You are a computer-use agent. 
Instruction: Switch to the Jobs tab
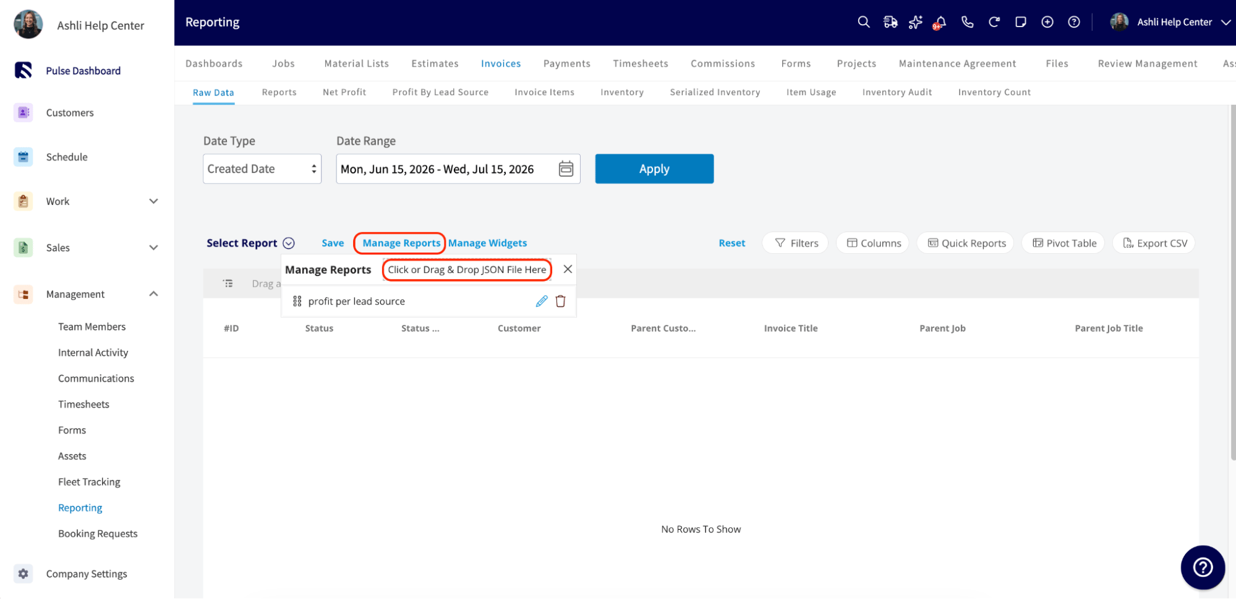pyautogui.click(x=283, y=64)
